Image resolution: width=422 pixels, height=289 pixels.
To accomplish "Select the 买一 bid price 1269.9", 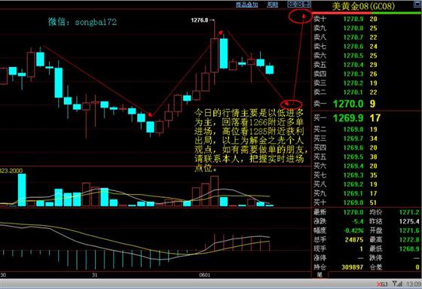I will point(348,117).
